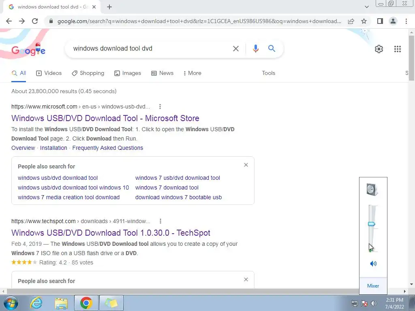Switch to News results tab
This screenshot has width=415, height=311.
click(162, 73)
